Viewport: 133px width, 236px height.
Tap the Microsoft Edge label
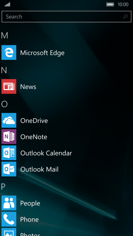point(42,53)
